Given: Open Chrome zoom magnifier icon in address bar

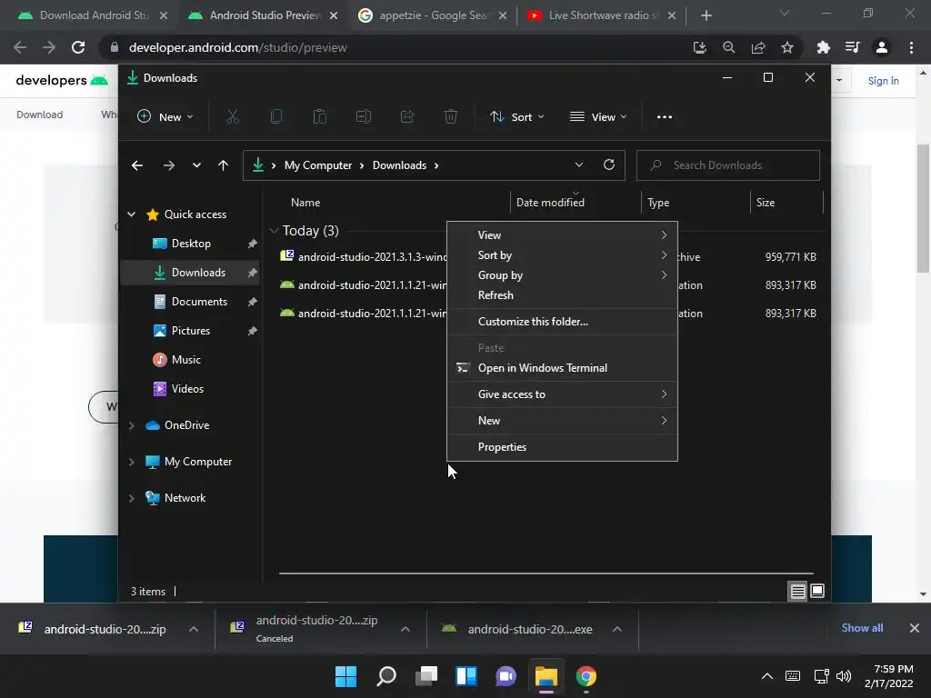Looking at the screenshot, I should click(x=728, y=47).
